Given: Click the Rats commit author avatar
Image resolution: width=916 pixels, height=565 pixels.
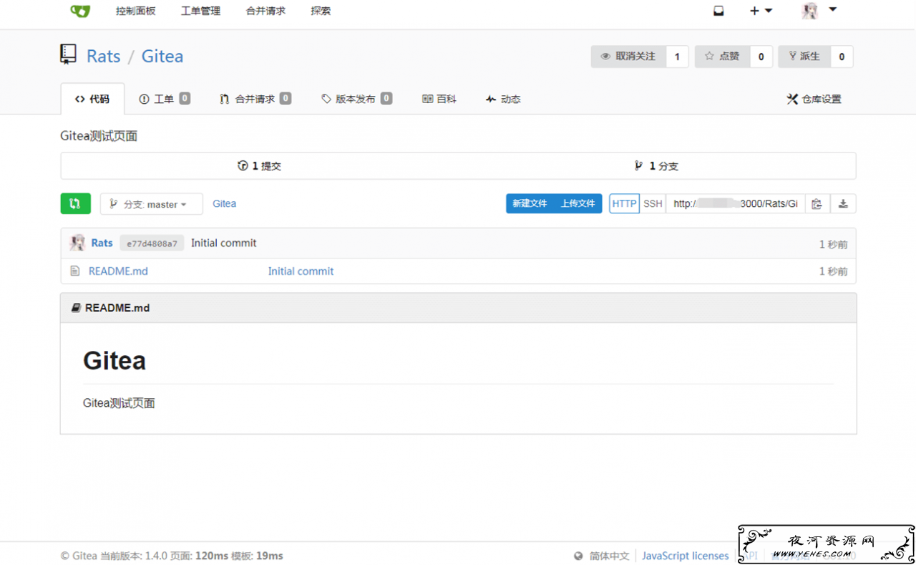Looking at the screenshot, I should click(x=77, y=243).
